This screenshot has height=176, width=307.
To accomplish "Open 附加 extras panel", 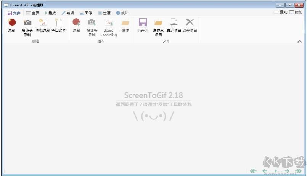I will tap(296, 12).
